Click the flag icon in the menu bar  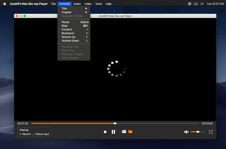(202, 4)
